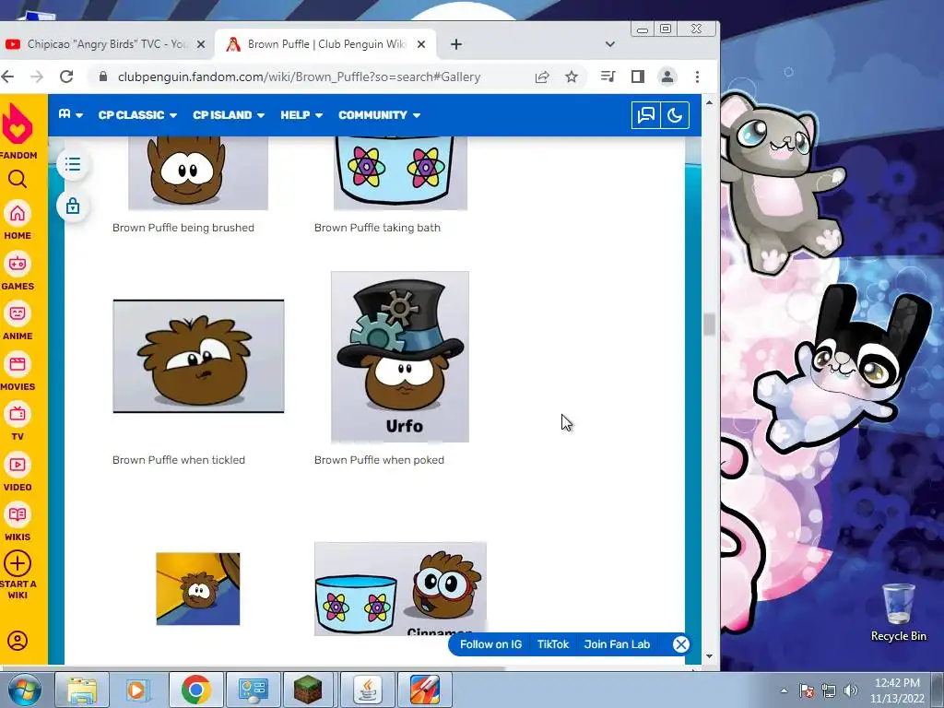The width and height of the screenshot is (944, 708).
Task: Open Cinnamon puffle with bathtub image
Action: click(400, 589)
